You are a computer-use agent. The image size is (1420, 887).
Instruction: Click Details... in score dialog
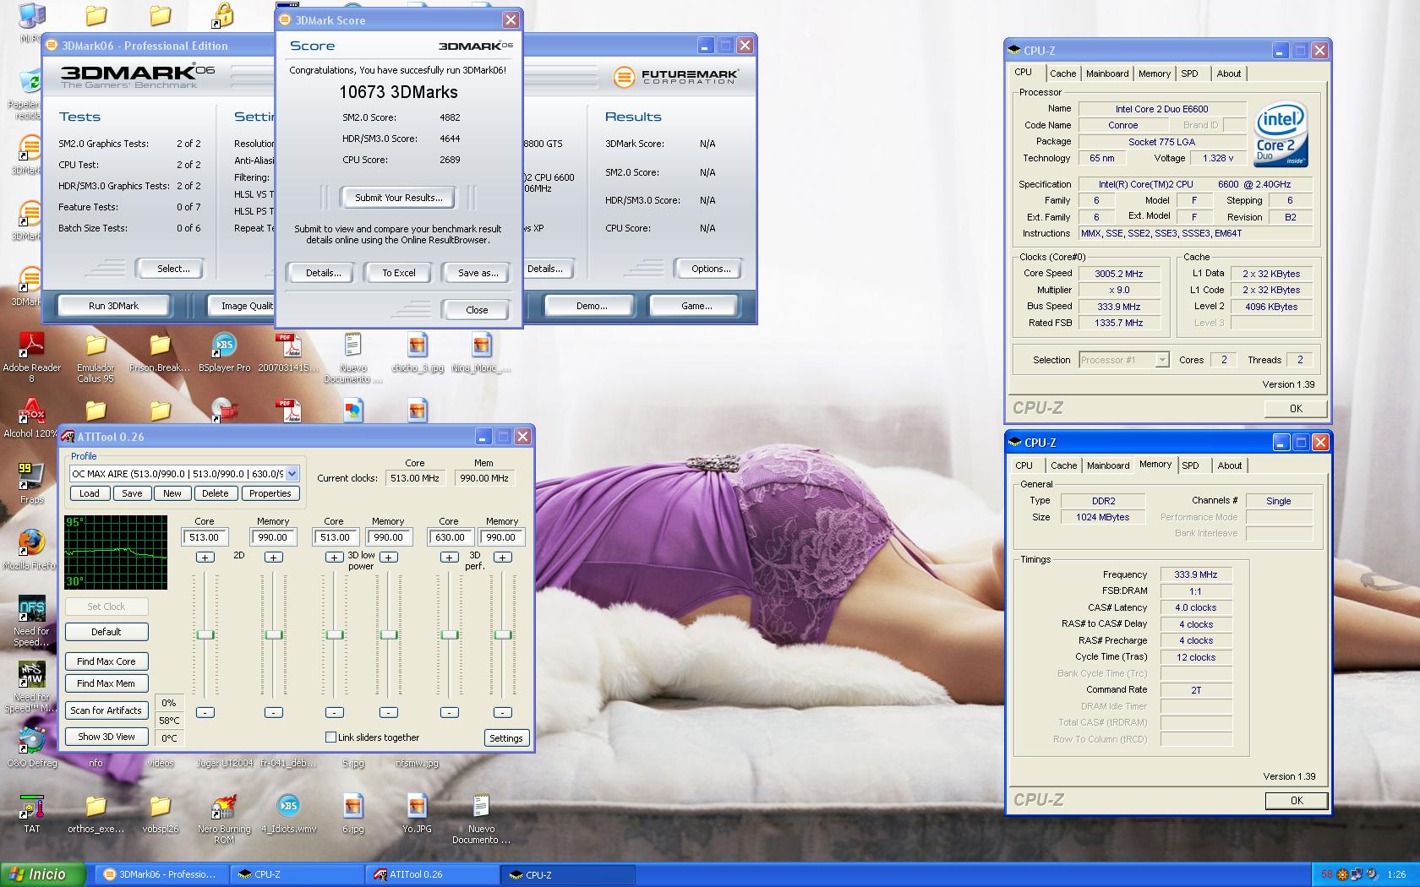(323, 273)
